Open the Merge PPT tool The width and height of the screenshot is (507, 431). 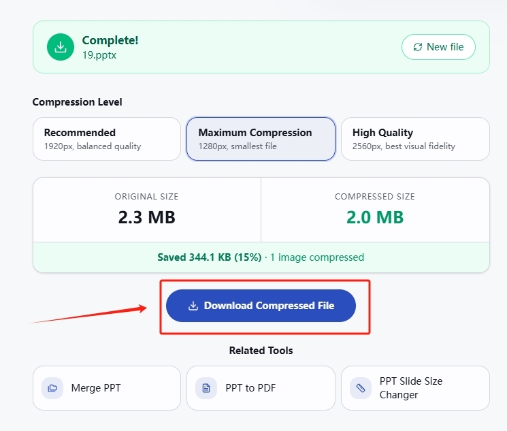click(107, 388)
